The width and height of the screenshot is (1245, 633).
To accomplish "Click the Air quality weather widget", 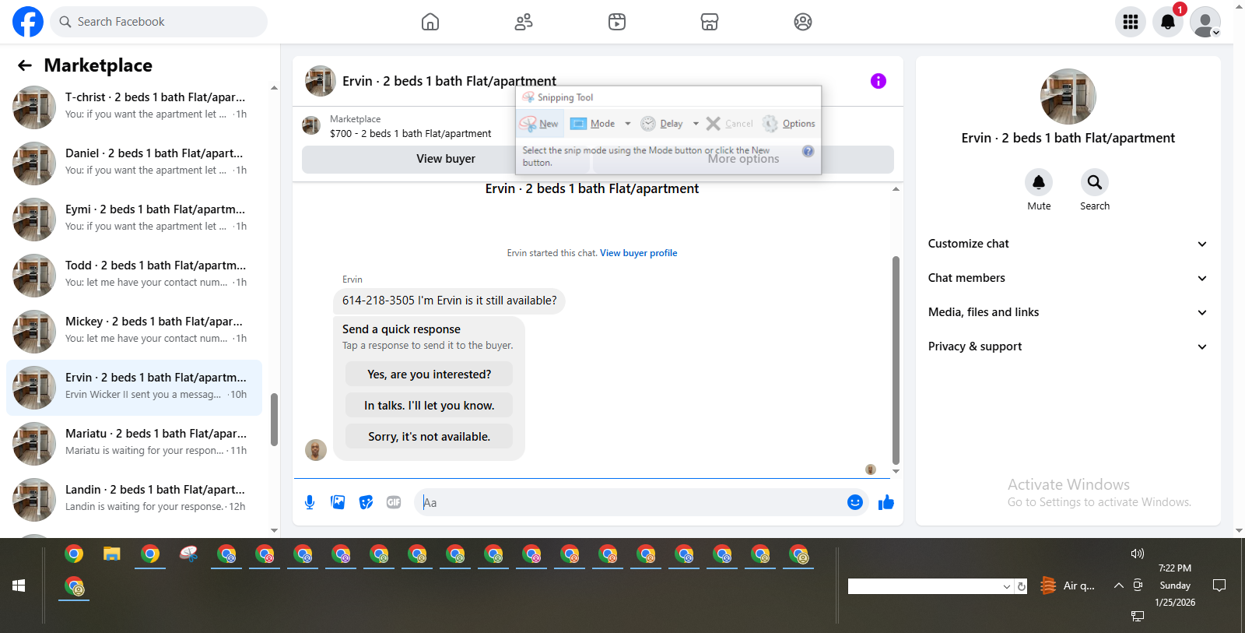I will 1067,586.
